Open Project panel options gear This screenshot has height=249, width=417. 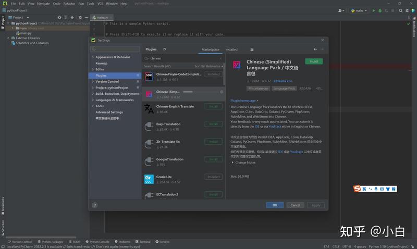tap(80, 18)
